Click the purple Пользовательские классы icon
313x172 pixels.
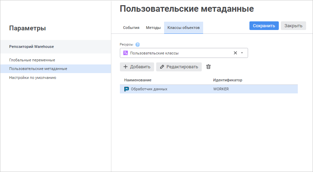pyautogui.click(x=126, y=53)
